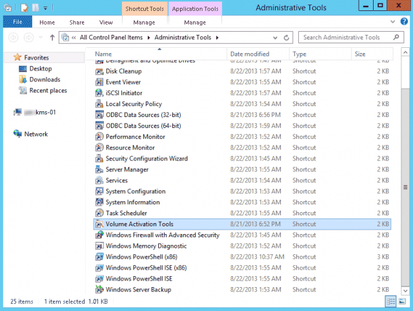Click the Services gear icon
Viewport: 413px width, 311px height.
99,180
